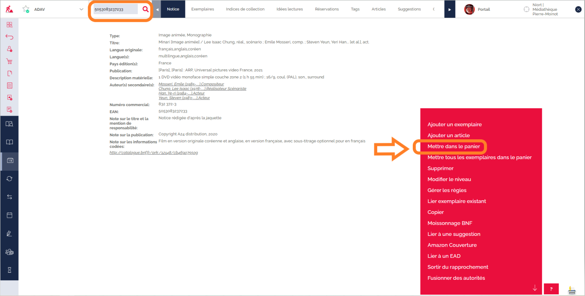Click the application logo at top left
Screen dimensions: 585x296
[x=9, y=9]
